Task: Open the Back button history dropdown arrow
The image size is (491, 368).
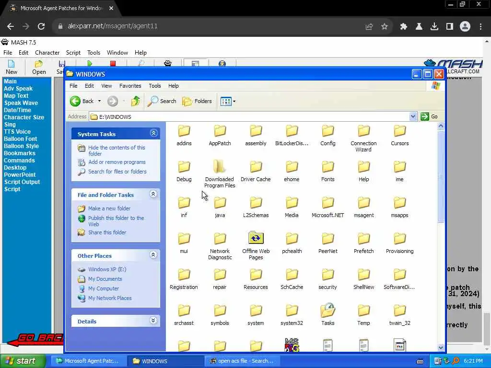Action: tap(99, 101)
